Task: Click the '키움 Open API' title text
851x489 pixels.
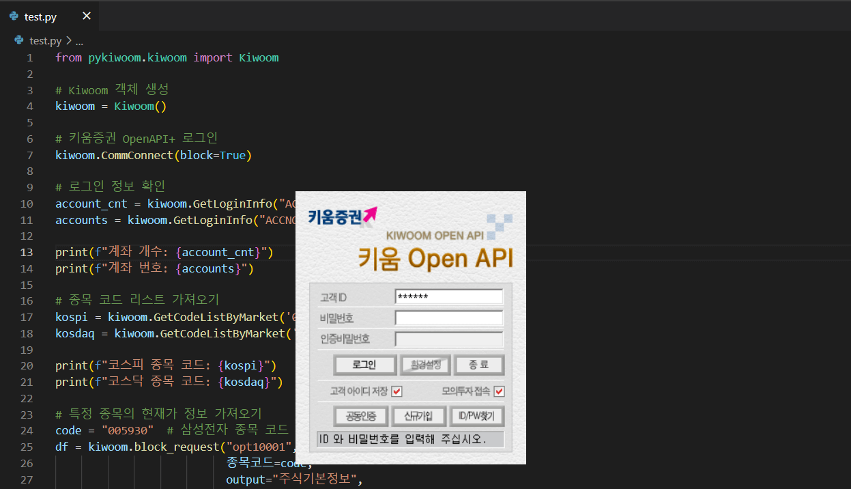Action: pos(436,259)
